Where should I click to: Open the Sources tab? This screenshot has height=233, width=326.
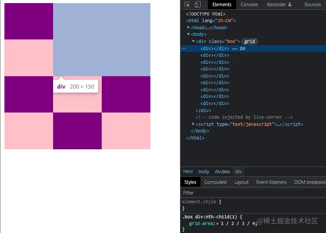pyautogui.click(x=312, y=4)
